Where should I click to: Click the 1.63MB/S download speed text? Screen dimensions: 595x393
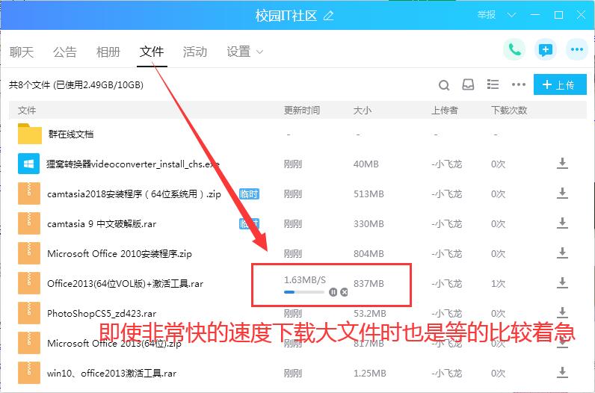[x=305, y=280]
